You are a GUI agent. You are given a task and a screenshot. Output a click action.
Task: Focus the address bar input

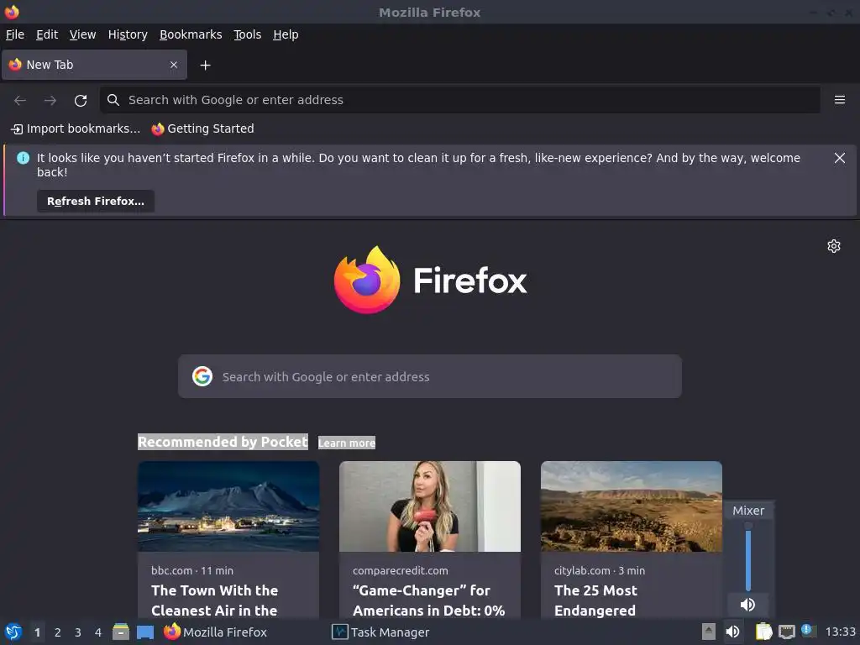pos(459,100)
